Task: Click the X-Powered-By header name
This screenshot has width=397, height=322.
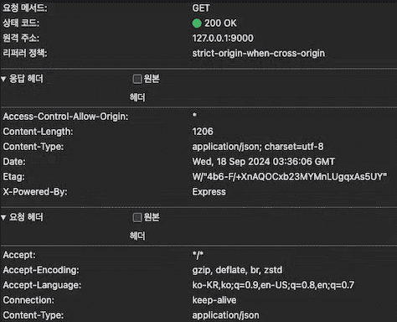Action: 35,192
